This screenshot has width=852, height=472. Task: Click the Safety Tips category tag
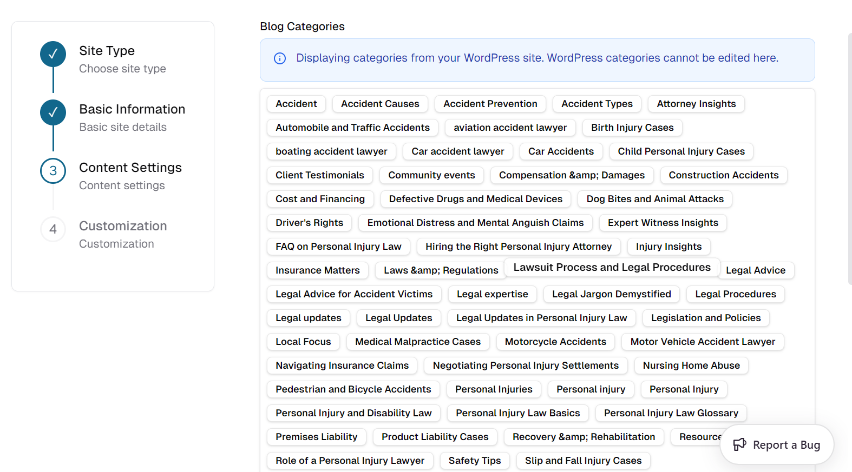tap(475, 461)
